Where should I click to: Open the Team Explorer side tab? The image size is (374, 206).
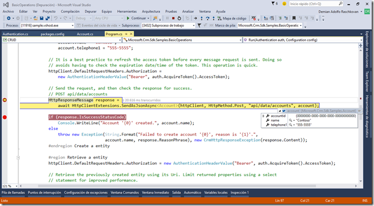[x=367, y=81]
